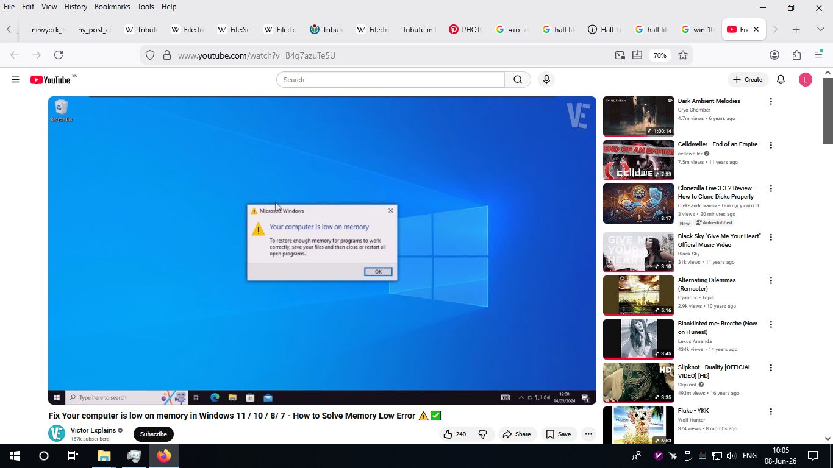Click the magnifier search button on YouTube
Viewport: 833px width, 468px height.
point(518,80)
